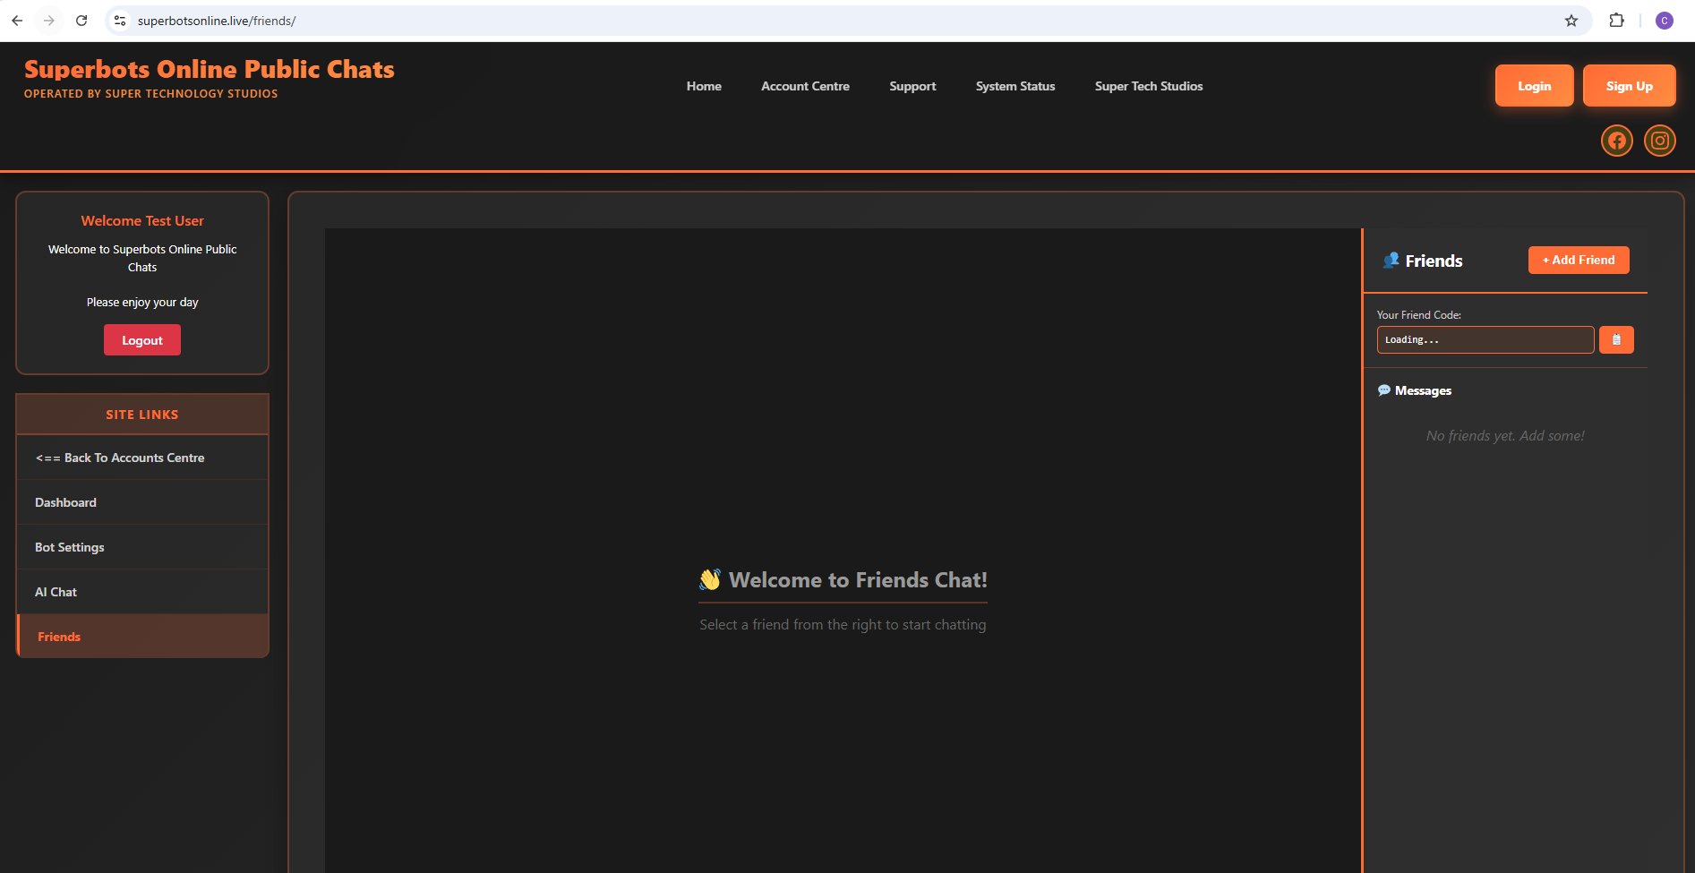Open Bot Settings from site links
Screen dimensions: 1695x873
[x=142, y=547]
